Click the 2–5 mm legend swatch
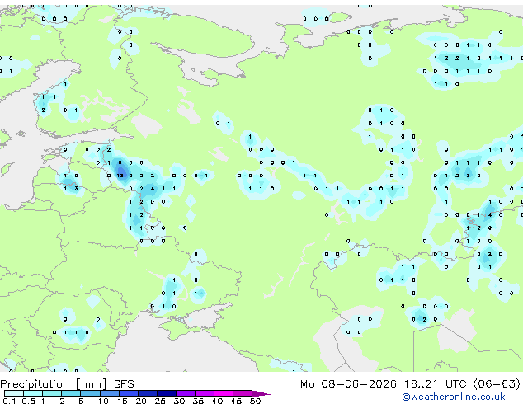Image resolution: width=523 pixels, height=404 pixels. click(x=71, y=393)
